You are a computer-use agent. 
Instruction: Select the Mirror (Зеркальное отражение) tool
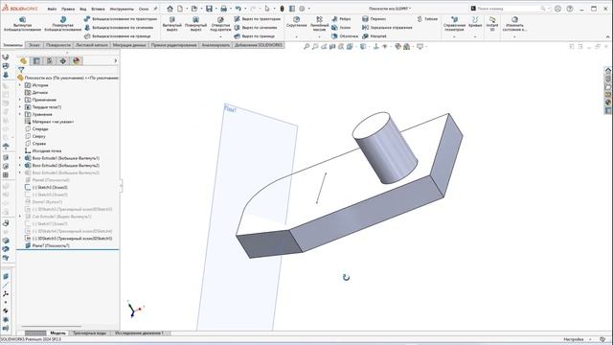(387, 28)
